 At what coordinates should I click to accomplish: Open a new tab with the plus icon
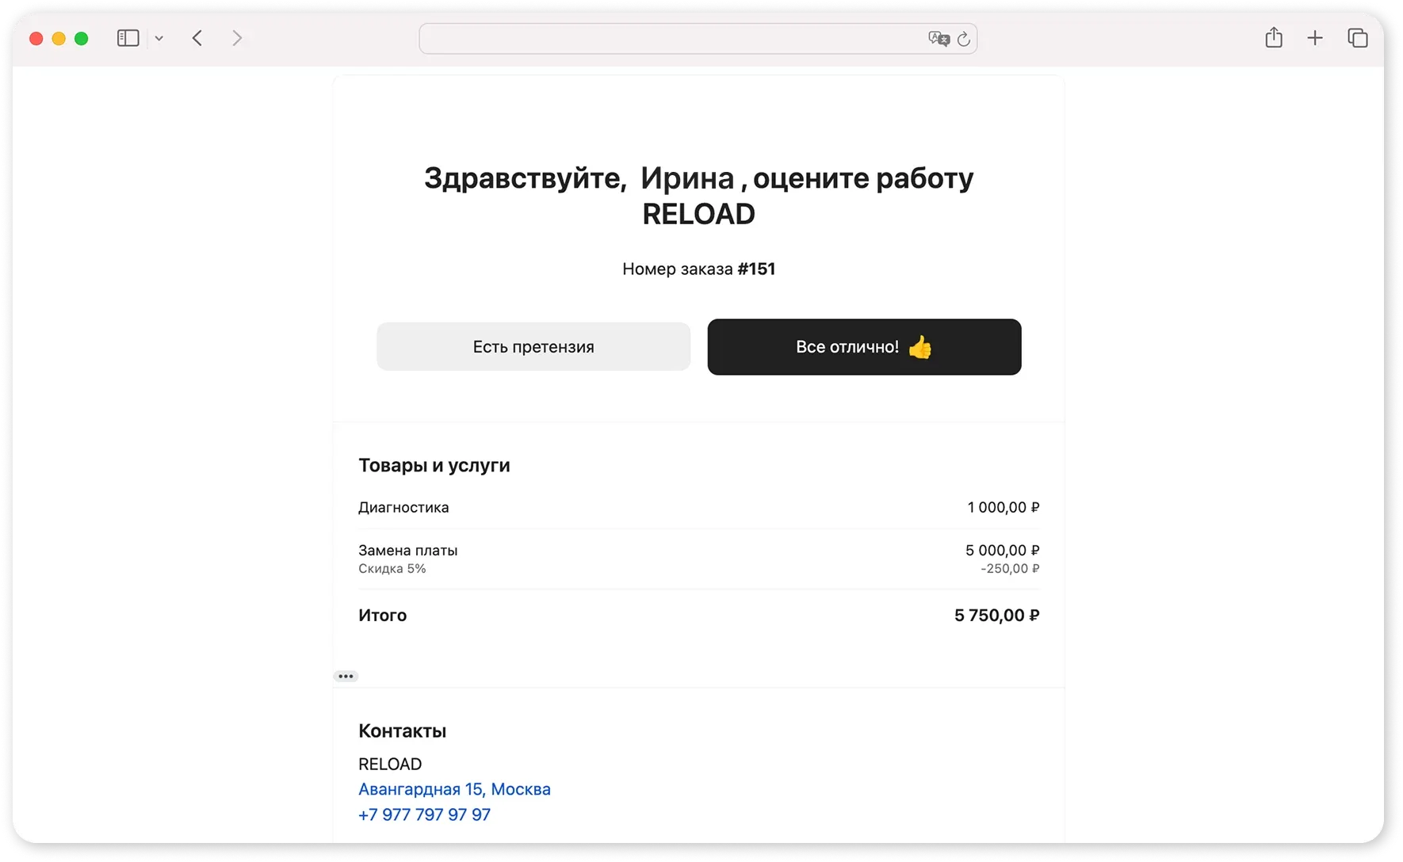coord(1314,37)
